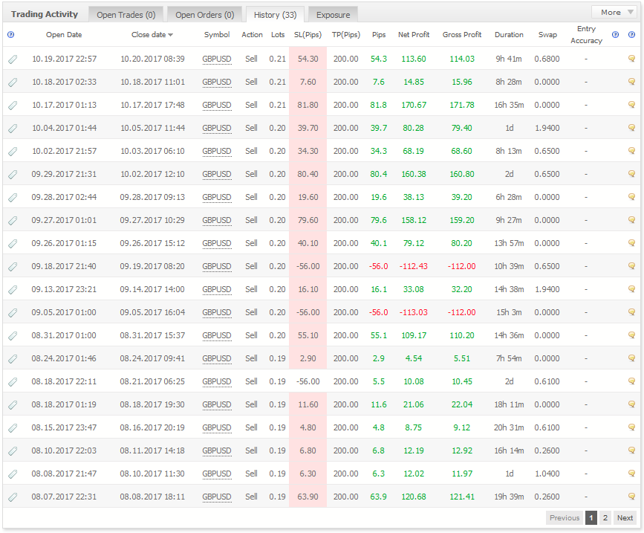Open GBPUSD link in 09.18.2017 21:40 row
This screenshot has width=644, height=533.
click(x=217, y=266)
